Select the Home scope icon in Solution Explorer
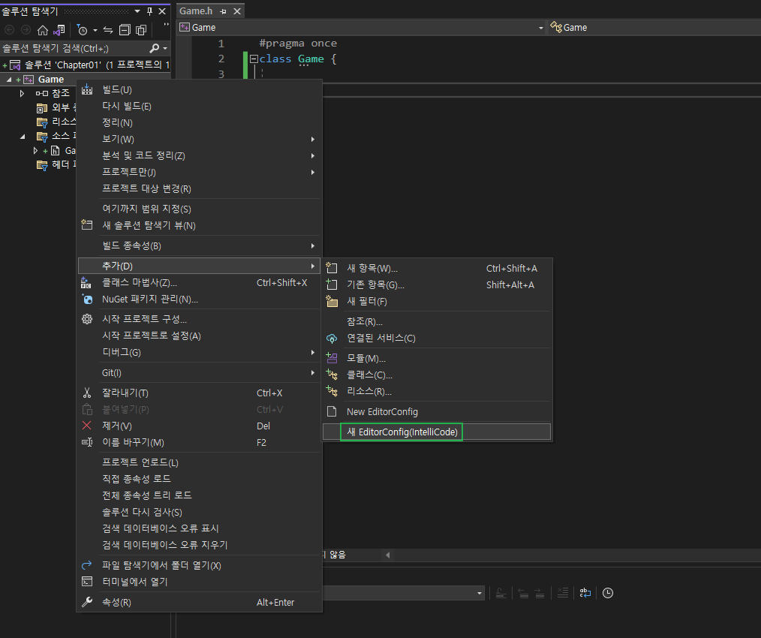 [x=42, y=31]
